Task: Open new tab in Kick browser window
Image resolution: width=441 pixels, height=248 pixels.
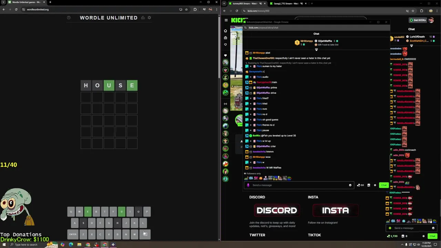Action: (312, 3)
